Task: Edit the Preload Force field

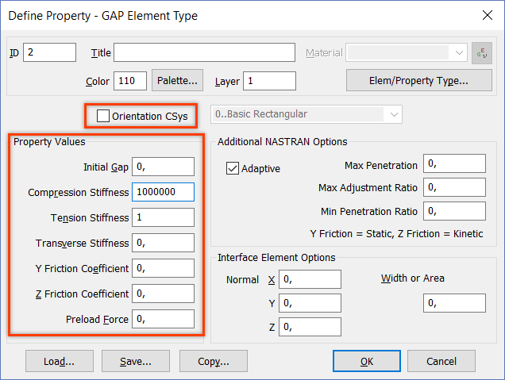Action: click(164, 319)
